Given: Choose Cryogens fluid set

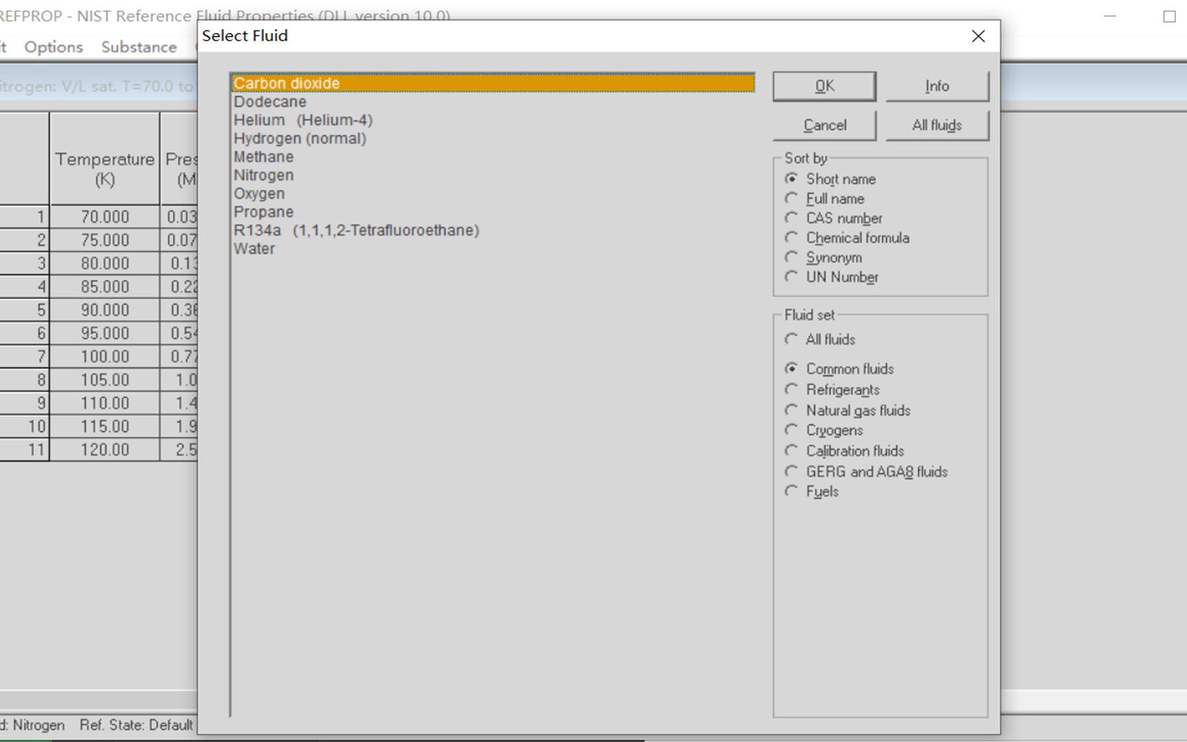Looking at the screenshot, I should 824,430.
